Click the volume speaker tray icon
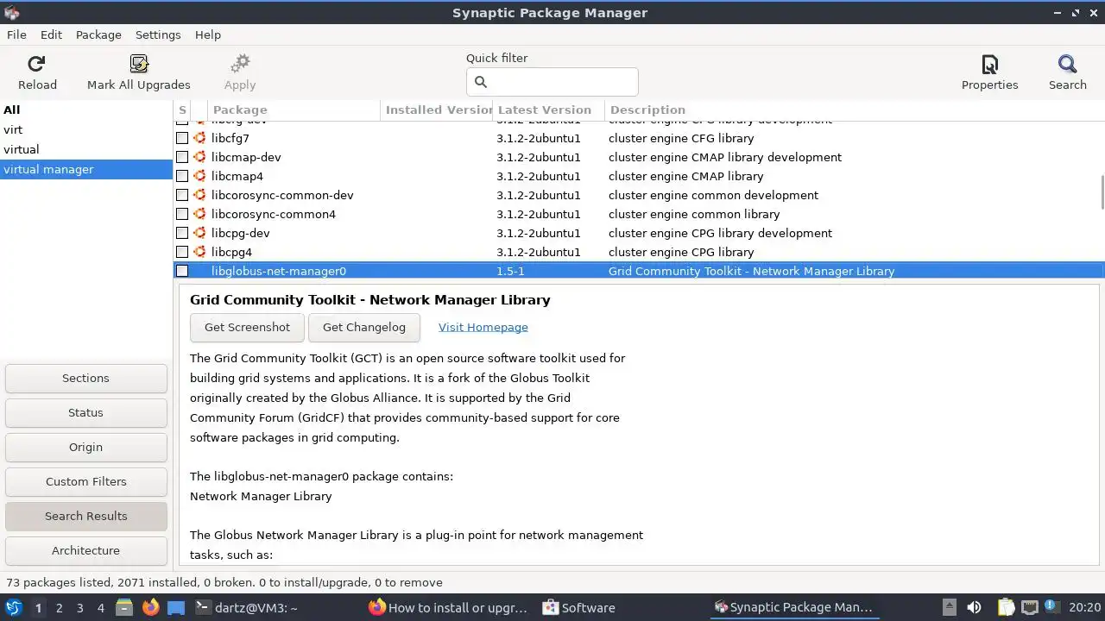This screenshot has height=621, width=1105. 974,607
